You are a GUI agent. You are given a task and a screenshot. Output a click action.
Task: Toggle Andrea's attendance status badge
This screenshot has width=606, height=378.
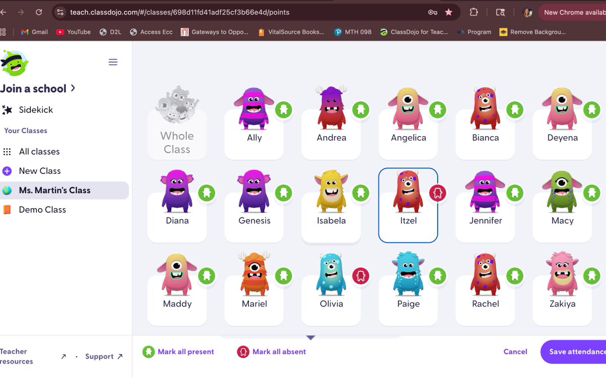[x=361, y=110]
